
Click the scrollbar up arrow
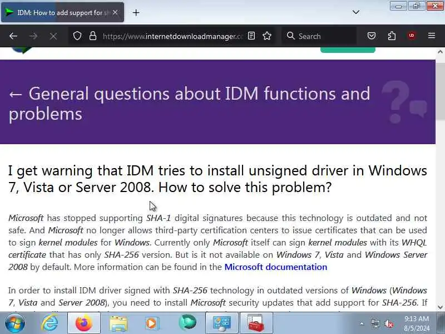point(440,52)
